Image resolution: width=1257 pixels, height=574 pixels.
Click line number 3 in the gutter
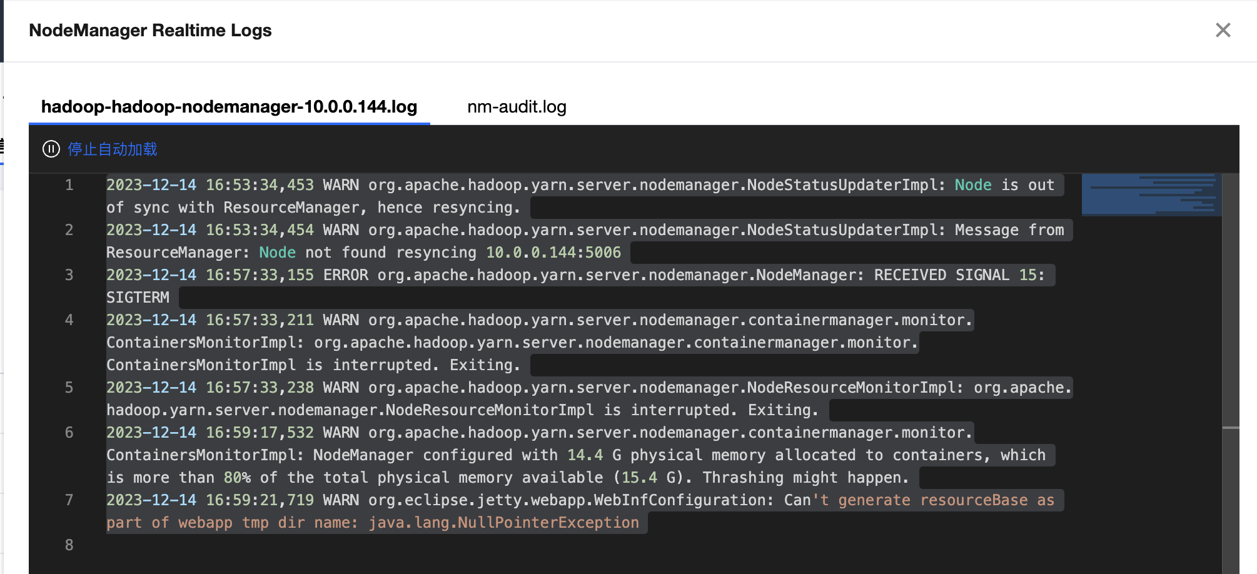(x=69, y=275)
